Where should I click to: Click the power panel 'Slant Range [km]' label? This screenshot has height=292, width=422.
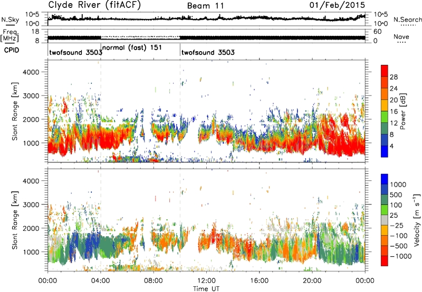click(15, 111)
